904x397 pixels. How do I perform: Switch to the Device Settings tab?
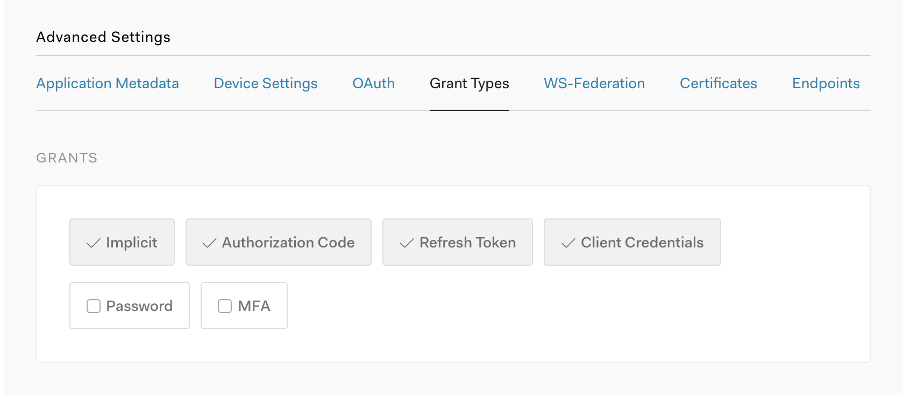pos(265,83)
